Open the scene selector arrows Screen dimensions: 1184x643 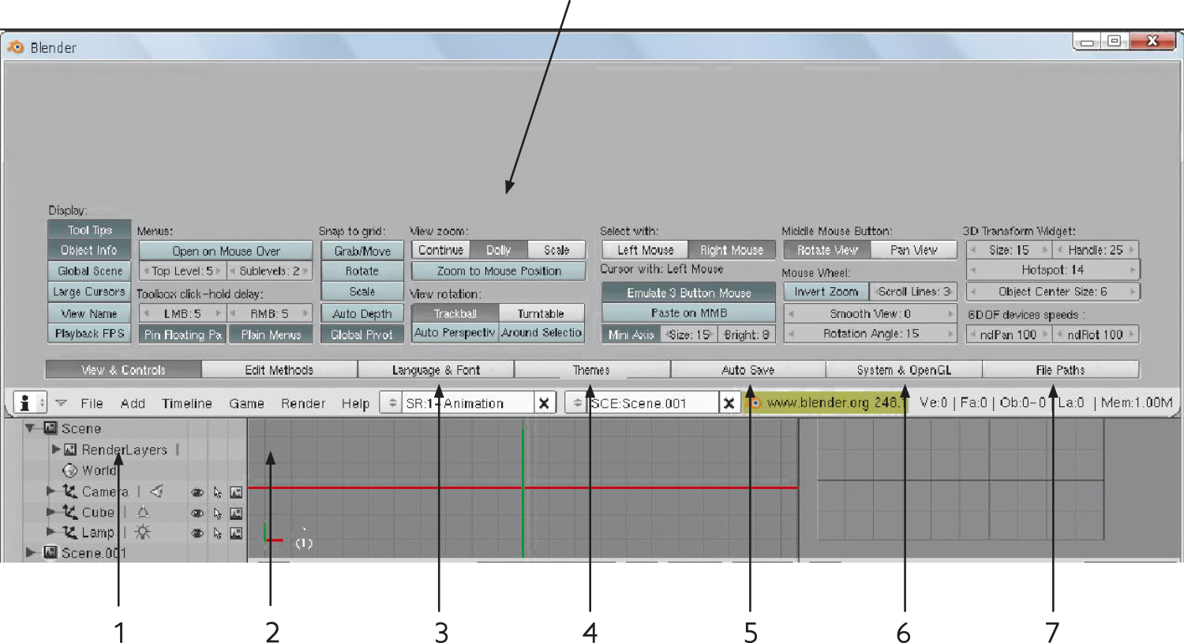click(x=577, y=403)
